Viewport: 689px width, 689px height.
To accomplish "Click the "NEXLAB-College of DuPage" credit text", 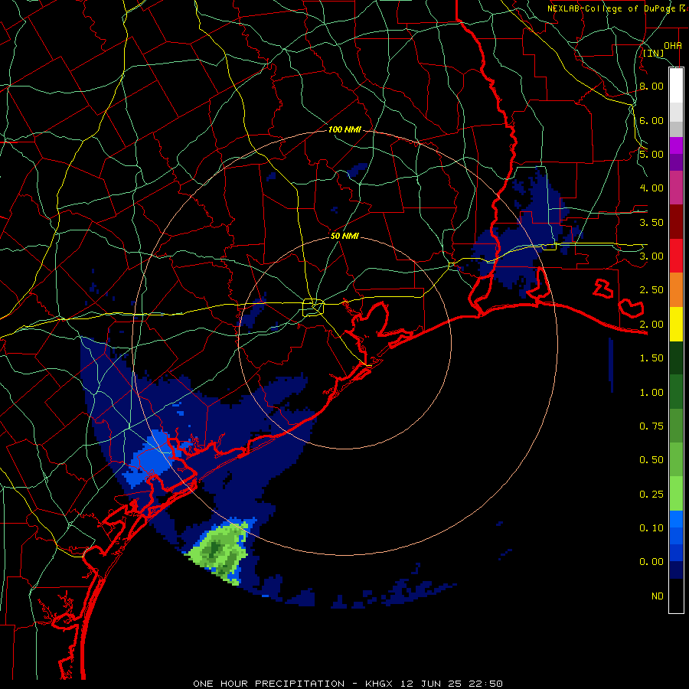I will coord(611,8).
